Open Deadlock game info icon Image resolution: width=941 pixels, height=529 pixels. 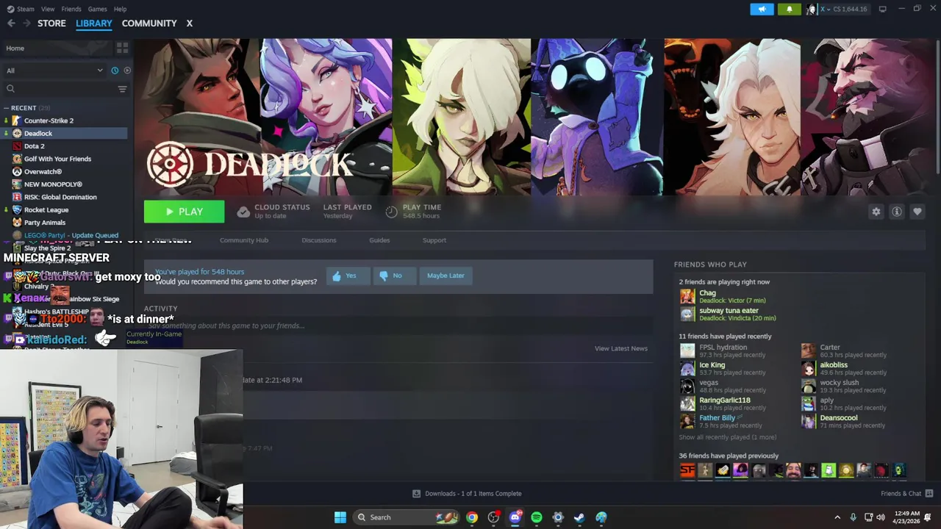[897, 212]
